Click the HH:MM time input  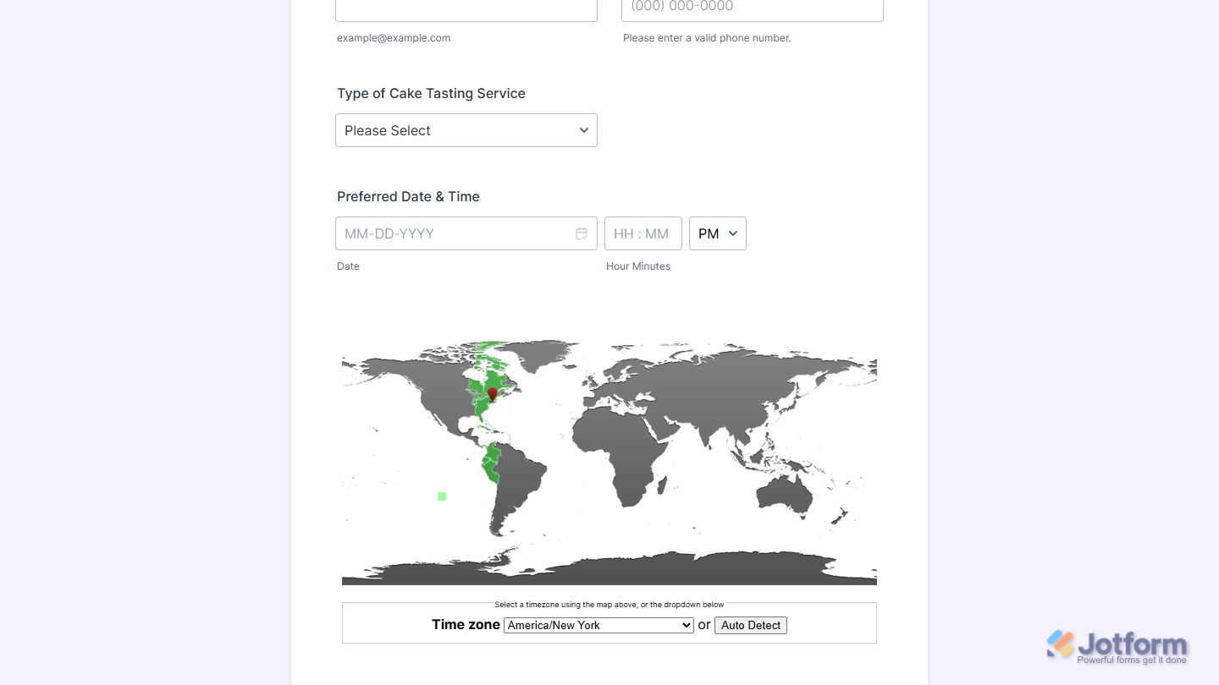point(643,233)
